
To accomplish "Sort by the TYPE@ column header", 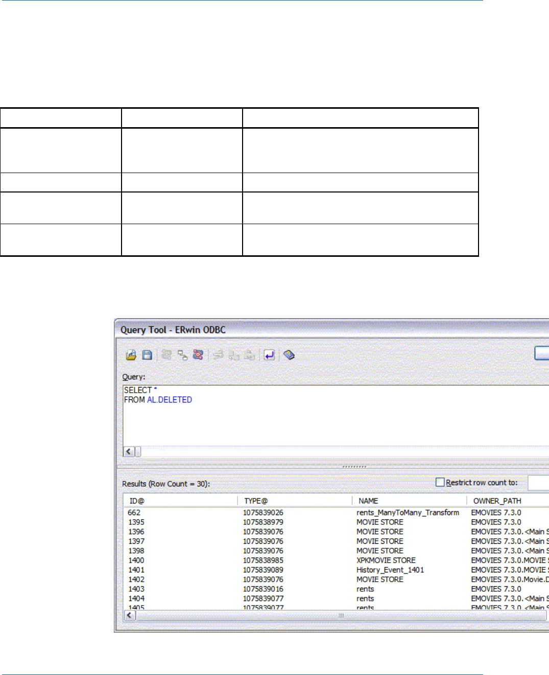I will click(295, 501).
